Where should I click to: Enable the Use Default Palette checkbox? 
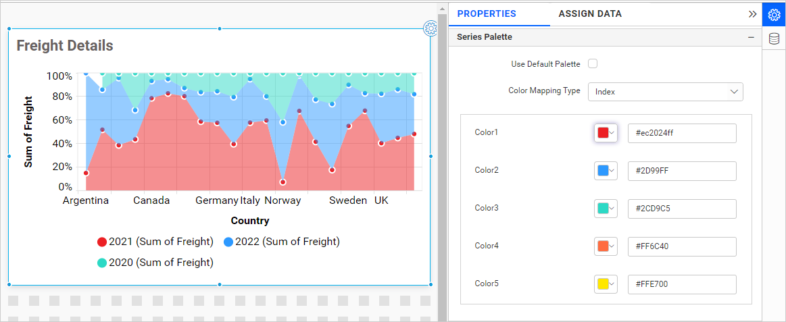click(x=593, y=64)
